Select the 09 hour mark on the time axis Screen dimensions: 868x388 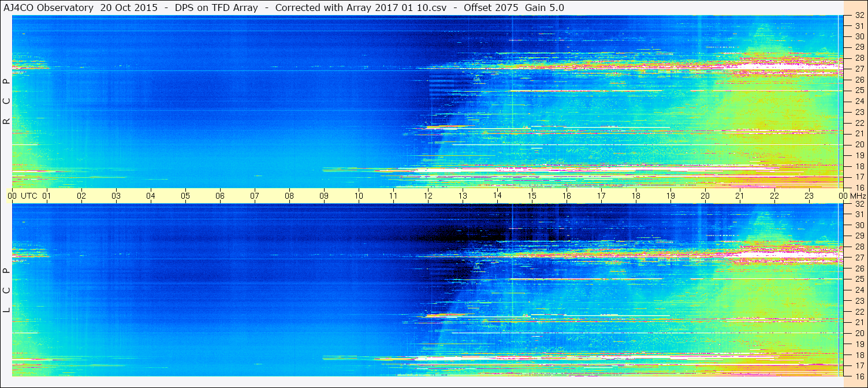(324, 196)
